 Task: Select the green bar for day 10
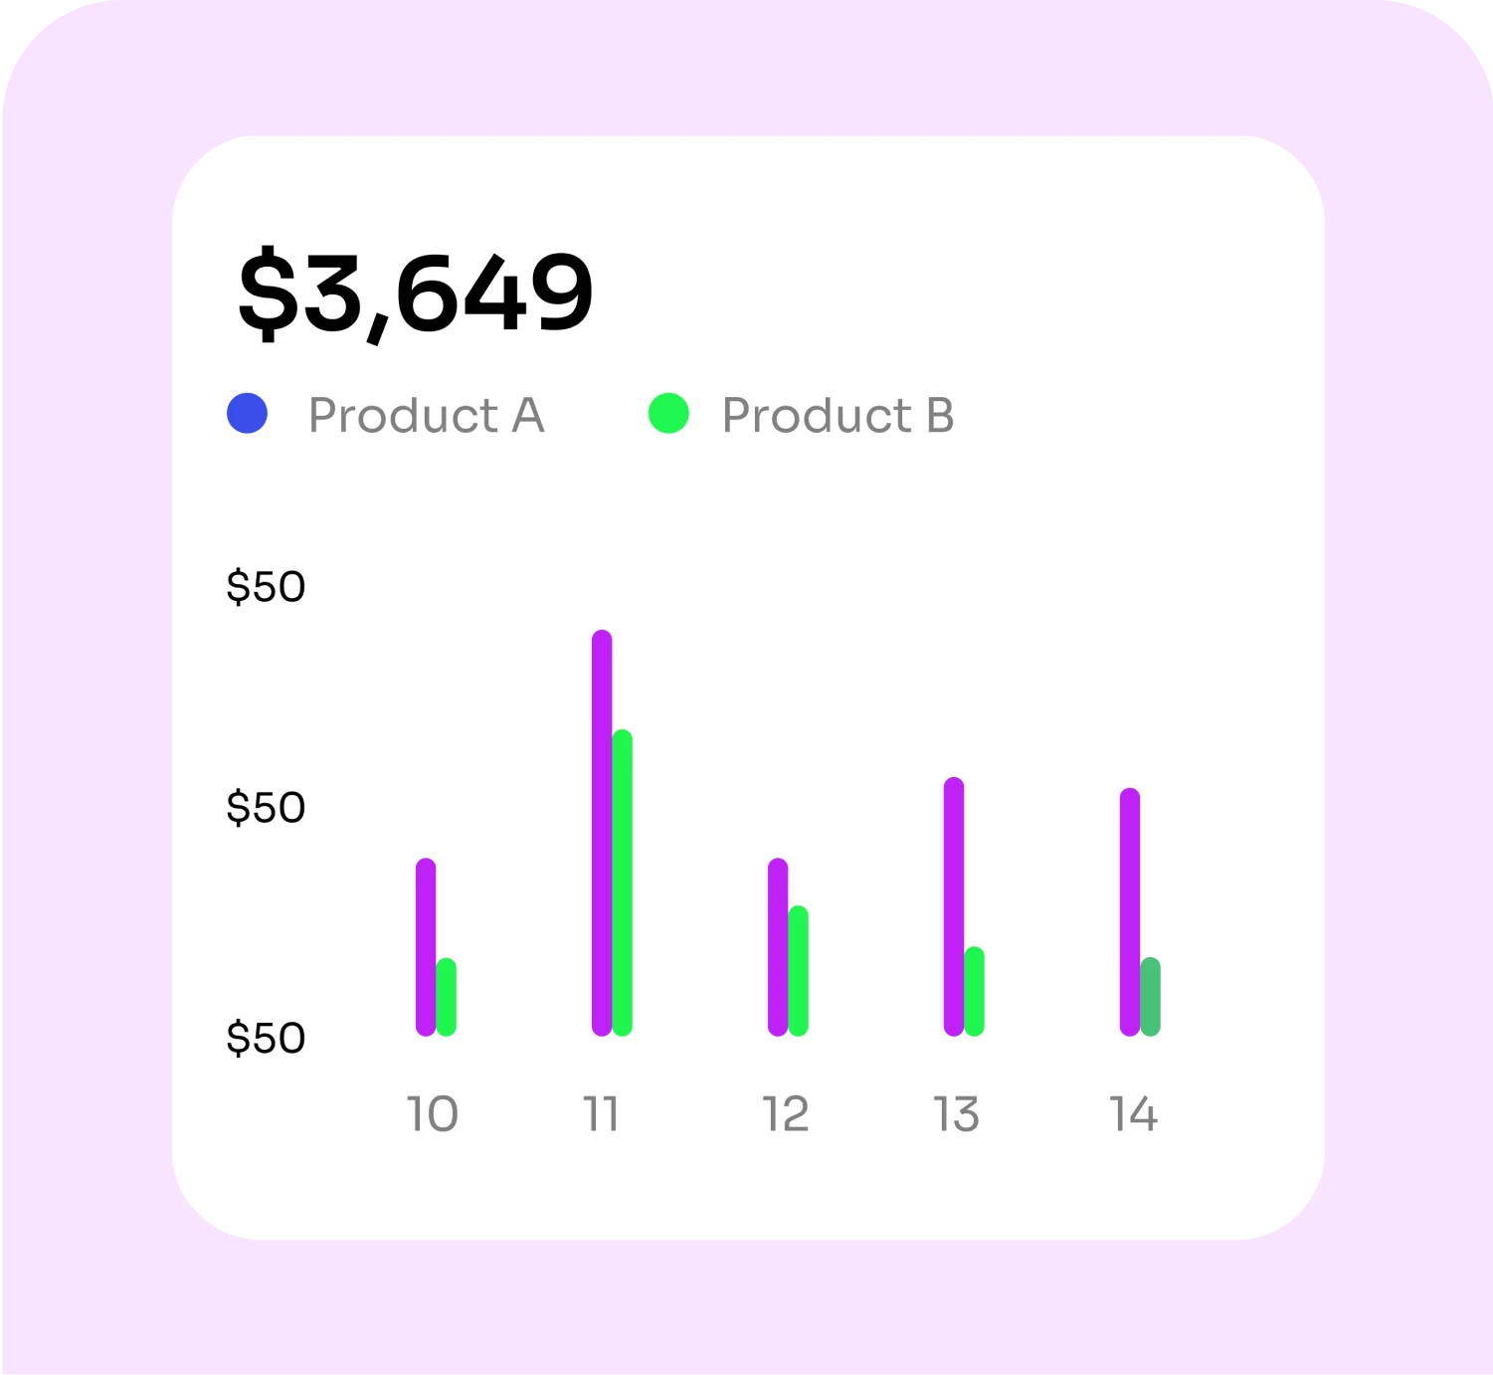point(447,997)
